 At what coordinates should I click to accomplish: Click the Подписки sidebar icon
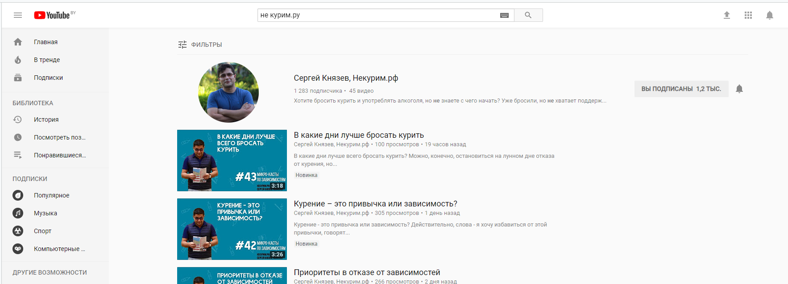pos(18,78)
